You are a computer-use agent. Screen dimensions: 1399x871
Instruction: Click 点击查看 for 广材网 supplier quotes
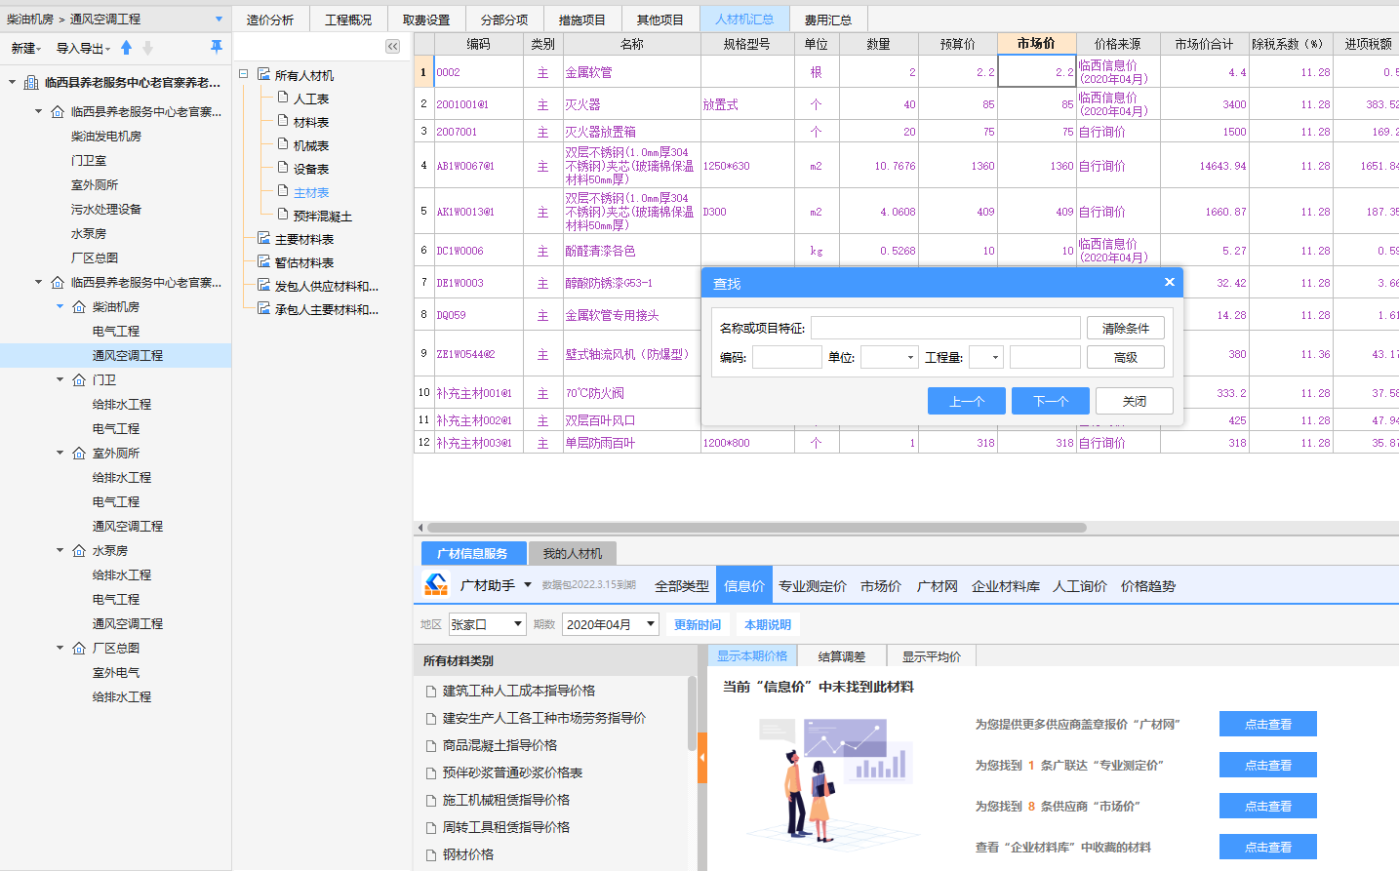(1268, 724)
